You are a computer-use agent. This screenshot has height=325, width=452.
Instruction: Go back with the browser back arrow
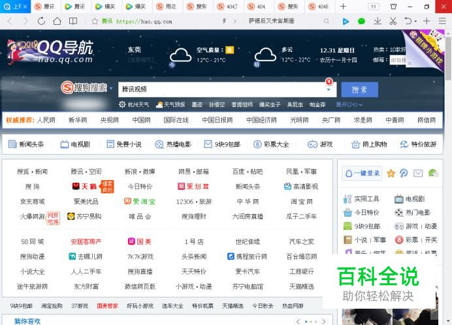[10, 21]
